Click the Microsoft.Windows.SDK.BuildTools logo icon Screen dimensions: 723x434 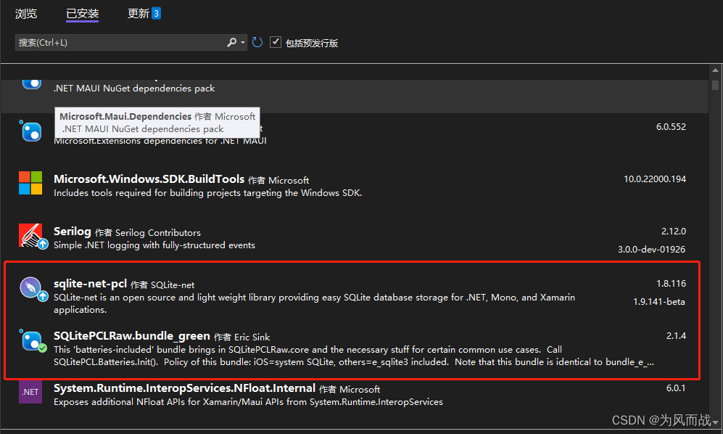pos(30,183)
